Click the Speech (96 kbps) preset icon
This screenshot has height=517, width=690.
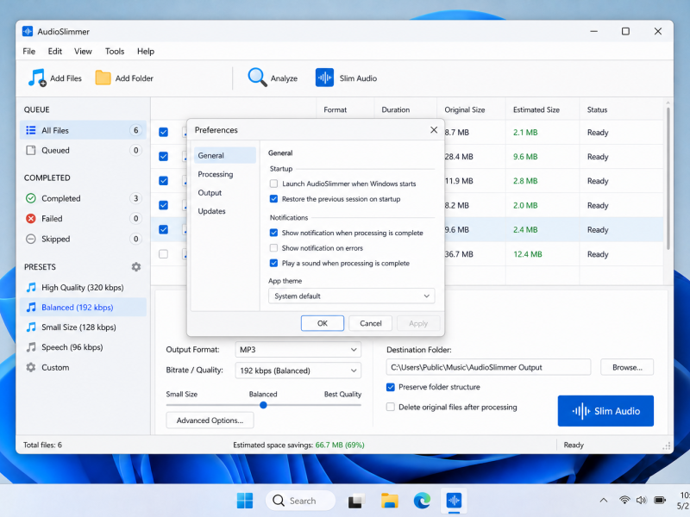tap(31, 347)
